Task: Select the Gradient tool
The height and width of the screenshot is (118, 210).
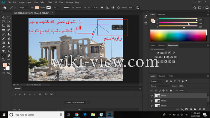Action: 3,43
